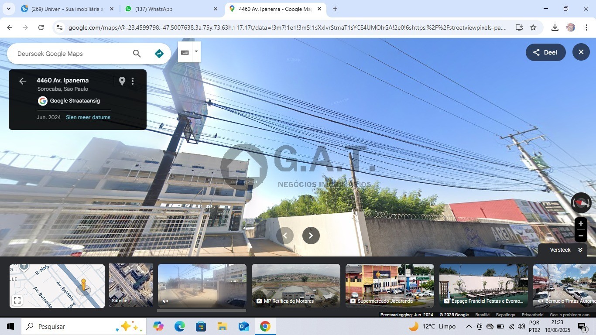Viewport: 596px width, 335px height.
Task: Switch to the Univen imobiliária tab
Action: tap(65, 9)
